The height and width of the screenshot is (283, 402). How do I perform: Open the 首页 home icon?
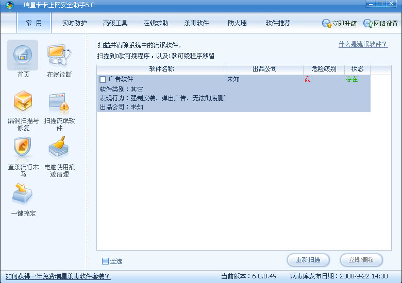pyautogui.click(x=23, y=55)
